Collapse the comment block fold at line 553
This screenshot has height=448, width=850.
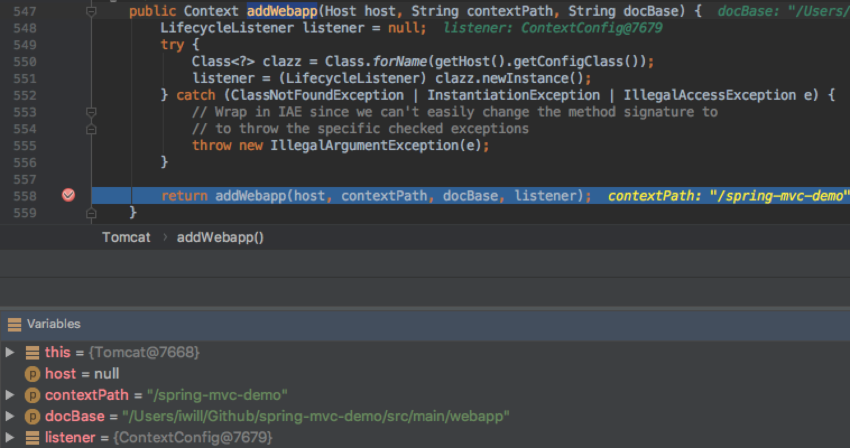pyautogui.click(x=91, y=112)
